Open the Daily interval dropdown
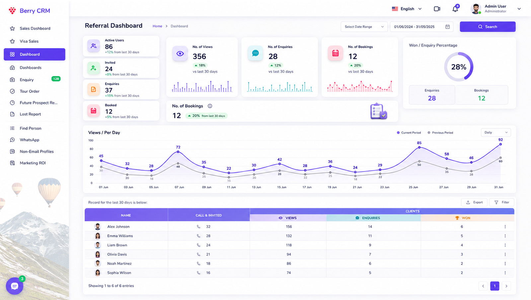Screen dimensions: 531x300 496,133
